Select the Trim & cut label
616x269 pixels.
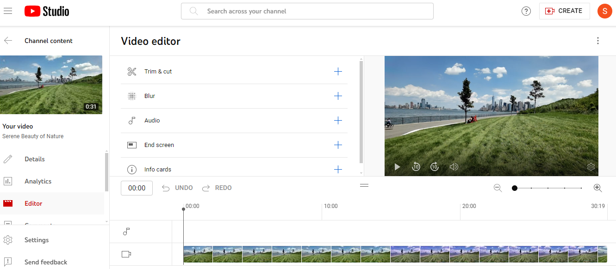point(158,72)
